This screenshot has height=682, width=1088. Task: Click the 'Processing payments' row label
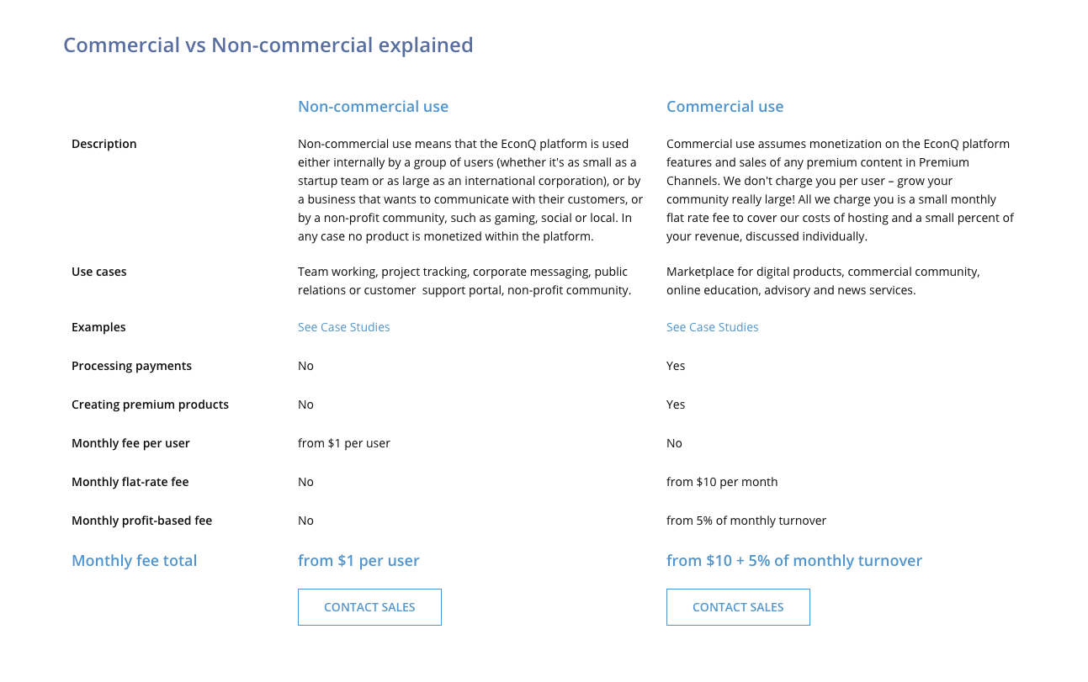point(131,366)
